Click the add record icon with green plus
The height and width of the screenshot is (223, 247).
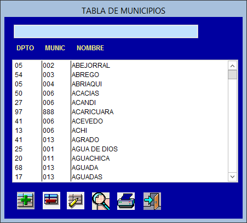[x=26, y=201]
